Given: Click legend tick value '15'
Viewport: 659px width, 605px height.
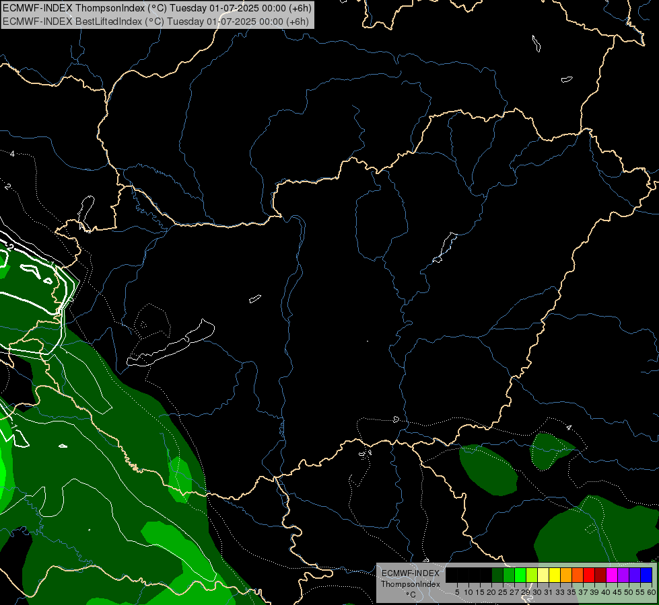Looking at the screenshot, I should point(481,592).
